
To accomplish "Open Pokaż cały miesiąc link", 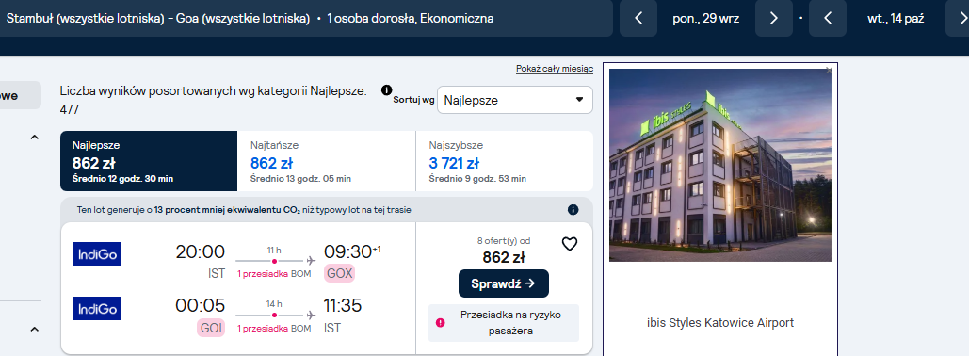I will pos(555,70).
